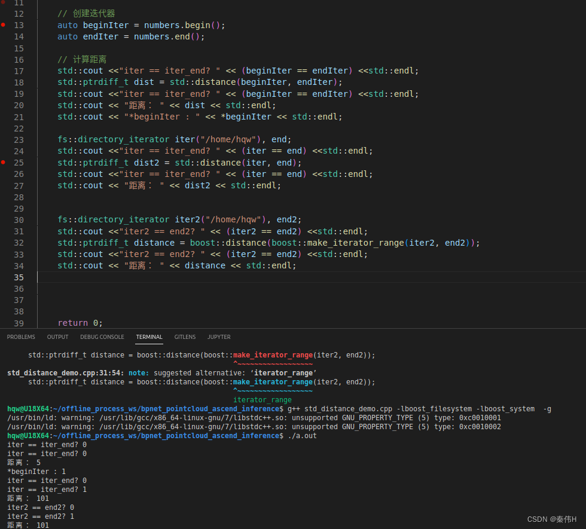This screenshot has width=586, height=529.
Task: Toggle the breakpoint on line 13
Action: (3, 25)
